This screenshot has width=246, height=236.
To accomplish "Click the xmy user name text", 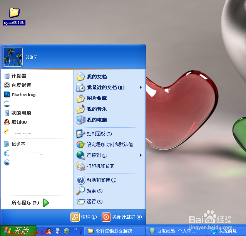I will 32,57.
